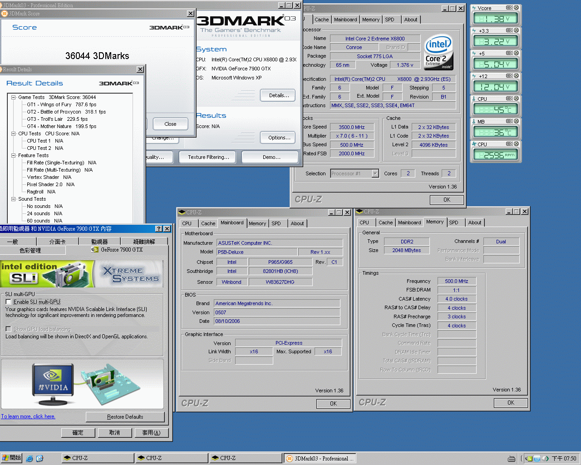The width and height of the screenshot is (581, 465).
Task: Switch to 3DMark03 - Professional taskbar button
Action: [x=320, y=458]
